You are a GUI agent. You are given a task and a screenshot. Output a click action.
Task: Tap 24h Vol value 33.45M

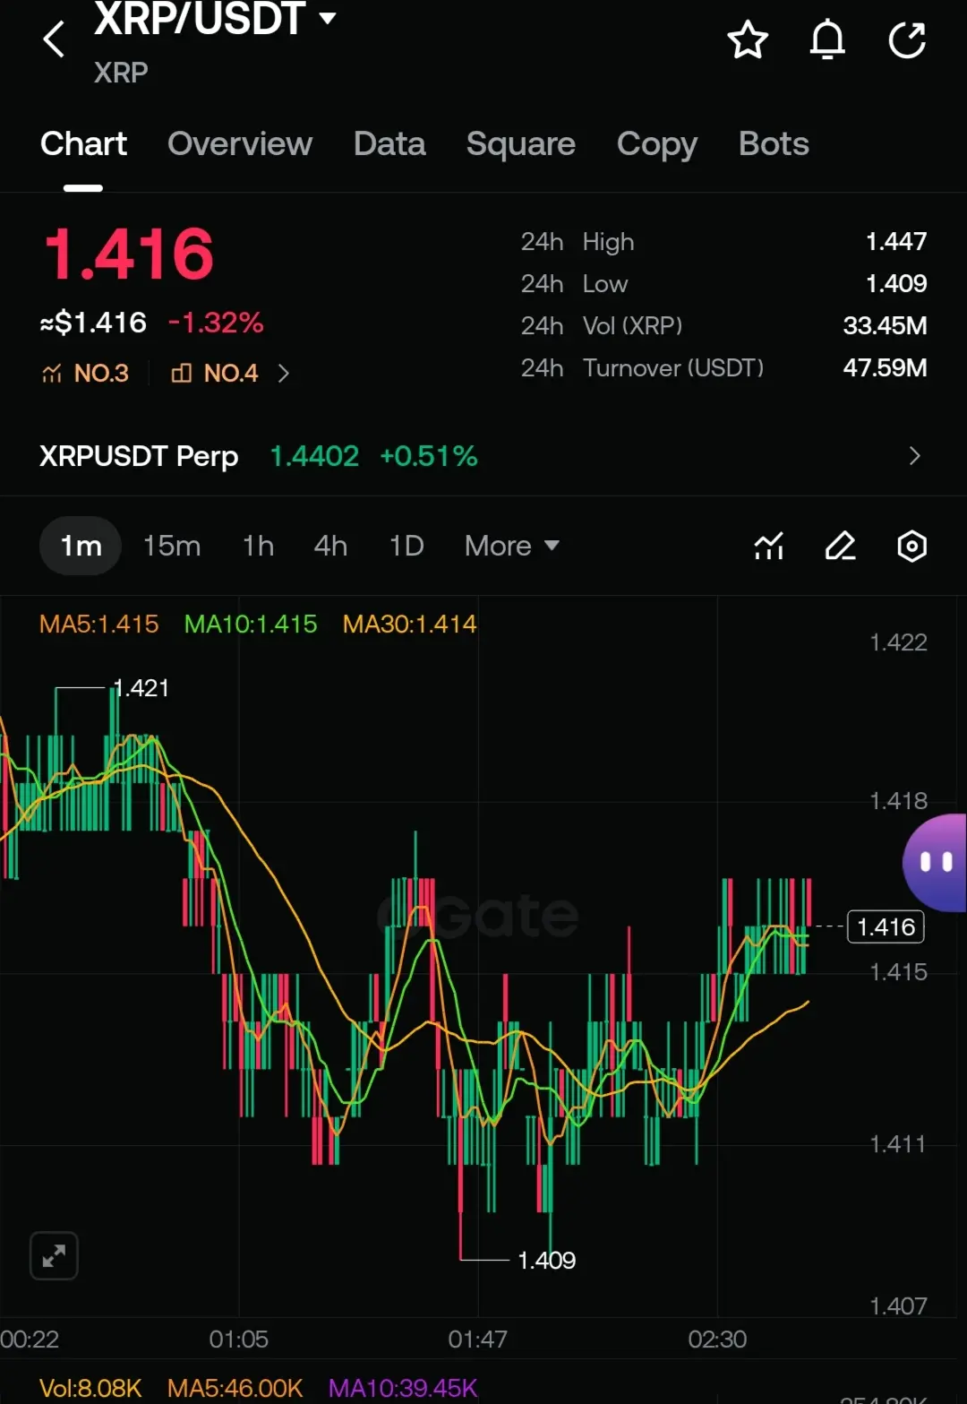tap(885, 326)
